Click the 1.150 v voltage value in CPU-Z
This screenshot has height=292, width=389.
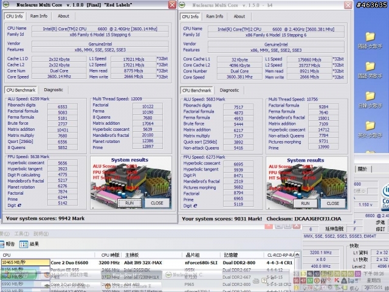tap(365, 205)
